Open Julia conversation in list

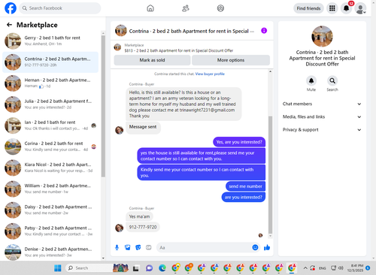50,104
